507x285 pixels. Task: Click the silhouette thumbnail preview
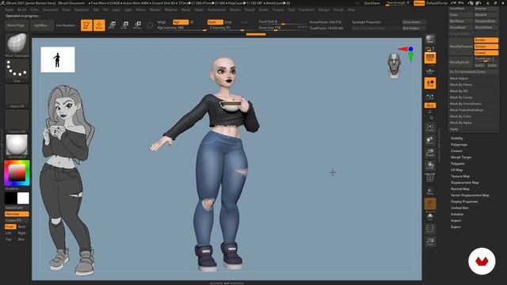[x=58, y=59]
